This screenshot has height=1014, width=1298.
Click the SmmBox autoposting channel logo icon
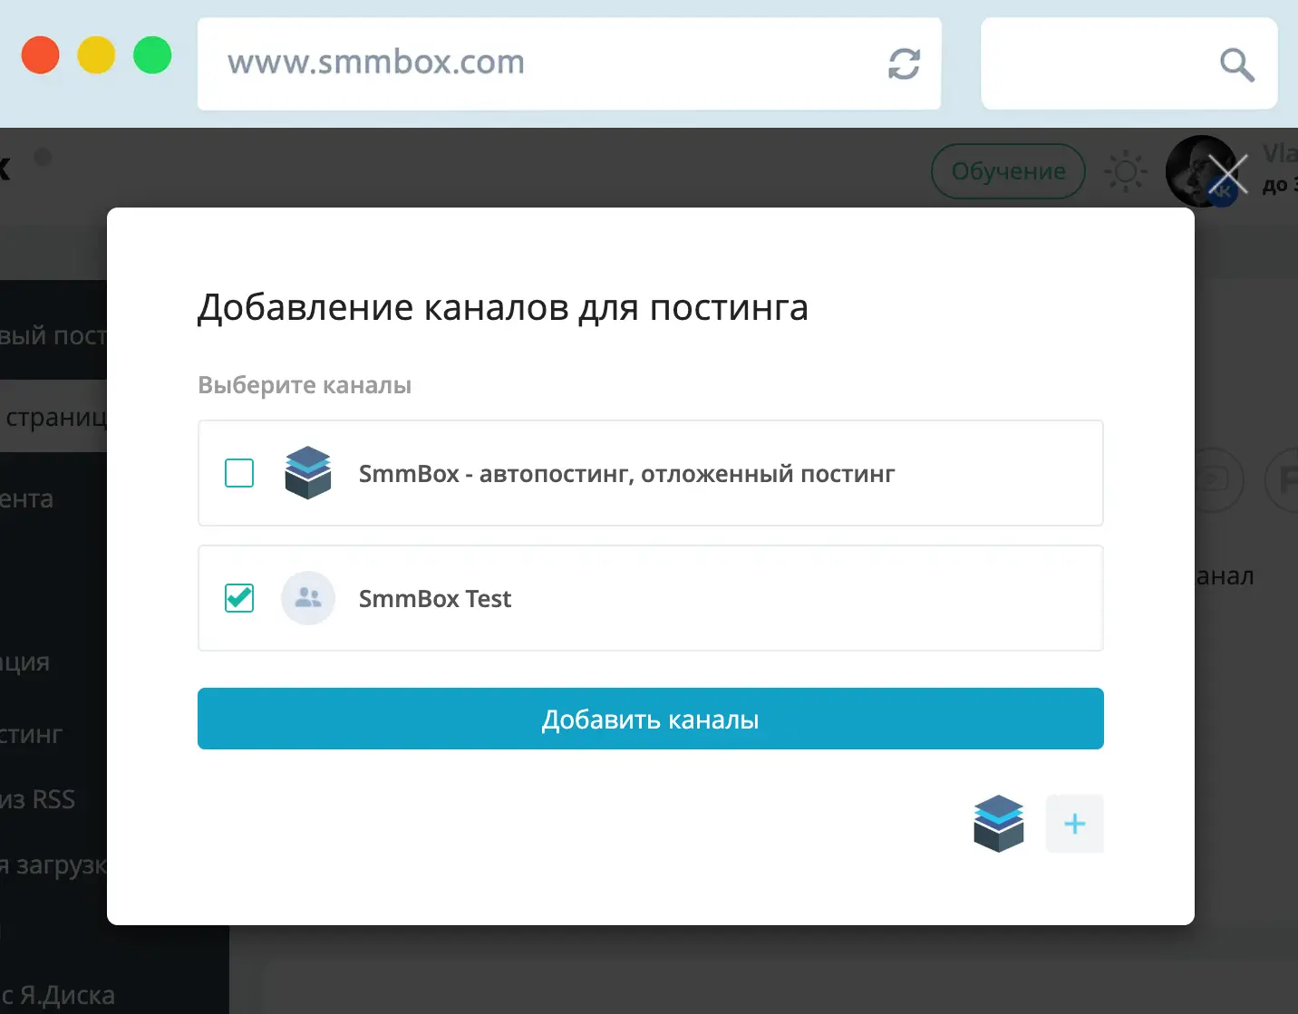pos(307,472)
